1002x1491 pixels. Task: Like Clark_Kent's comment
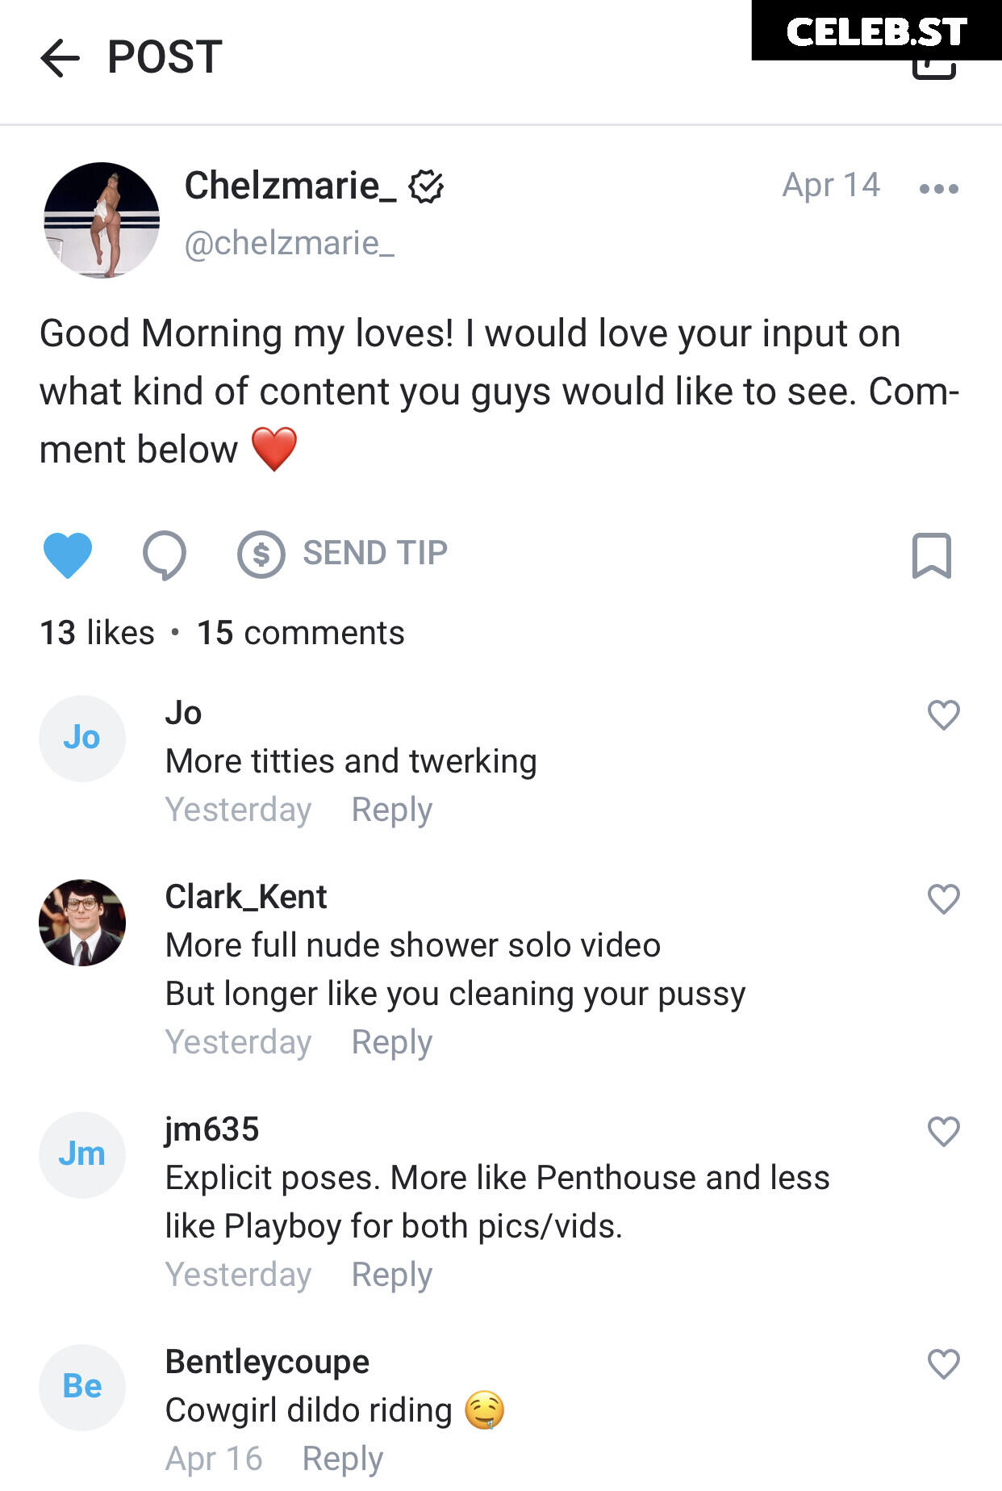(x=943, y=898)
